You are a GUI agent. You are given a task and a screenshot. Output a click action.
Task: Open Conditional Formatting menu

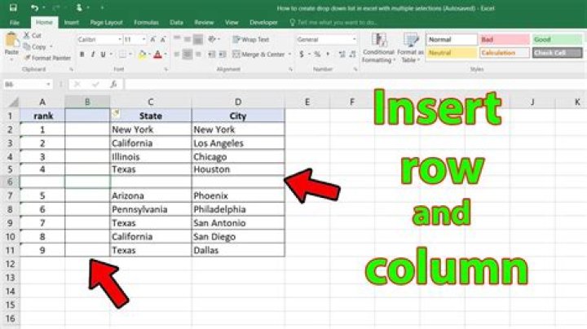[x=378, y=47]
